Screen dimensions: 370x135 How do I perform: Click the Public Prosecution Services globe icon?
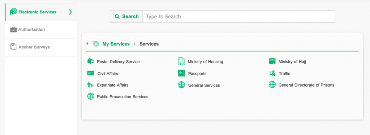91,96
